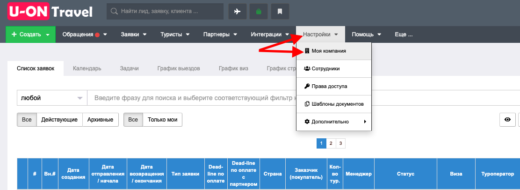Toggle column visibility with eye button
Image resolution: width=520 pixels, height=190 pixels.
tap(507, 120)
